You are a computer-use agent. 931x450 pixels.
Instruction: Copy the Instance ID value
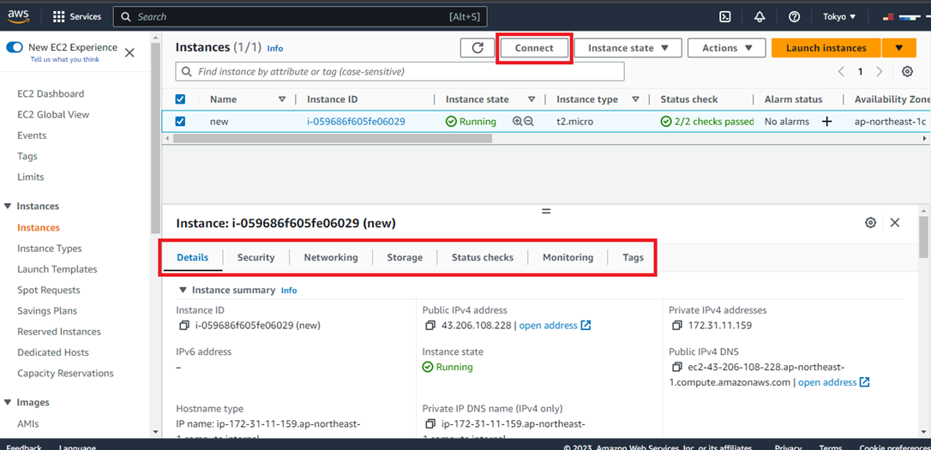(x=183, y=326)
